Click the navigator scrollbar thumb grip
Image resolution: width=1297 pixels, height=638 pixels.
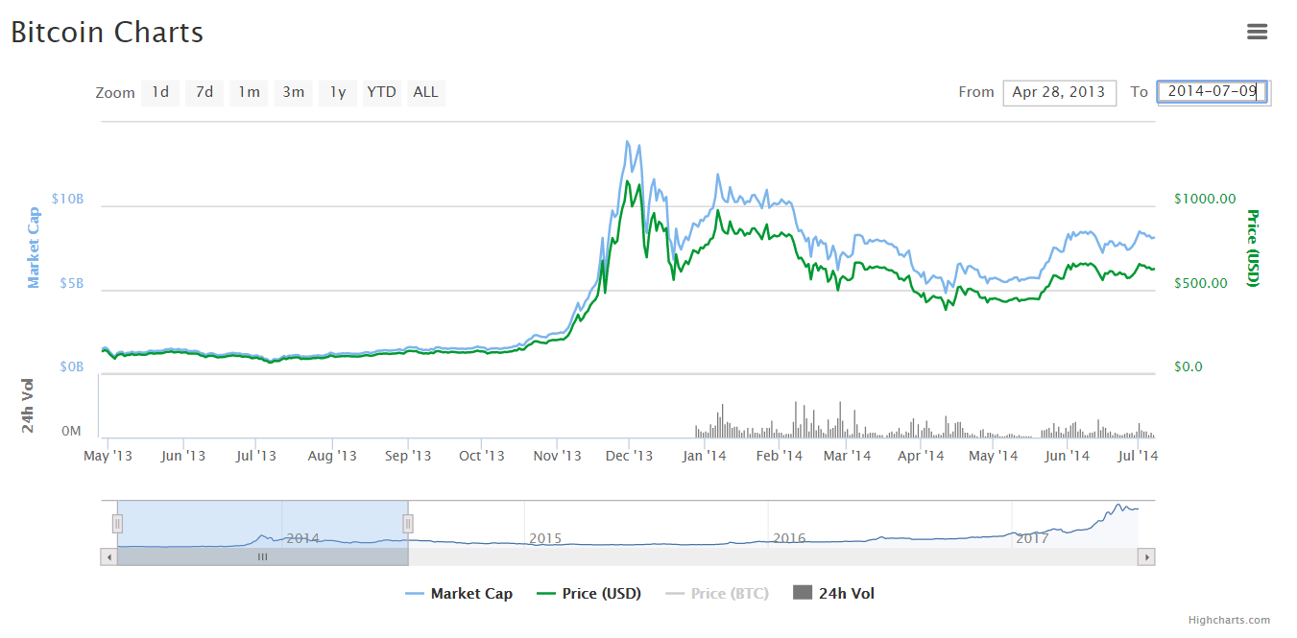pyautogui.click(x=262, y=556)
